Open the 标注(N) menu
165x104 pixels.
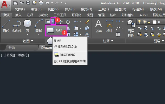tap(138, 9)
